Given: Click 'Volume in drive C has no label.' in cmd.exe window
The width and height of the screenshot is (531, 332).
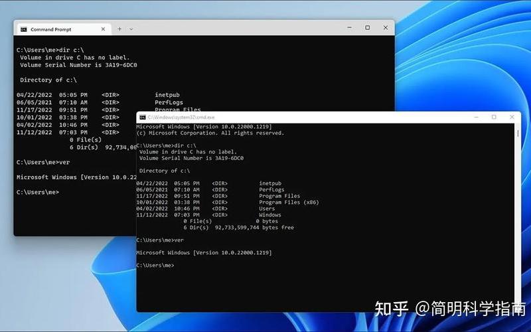Looking at the screenshot, I should (188, 152).
